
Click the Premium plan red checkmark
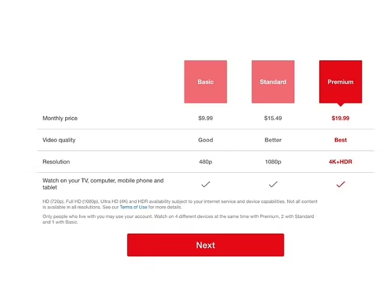[340, 184]
